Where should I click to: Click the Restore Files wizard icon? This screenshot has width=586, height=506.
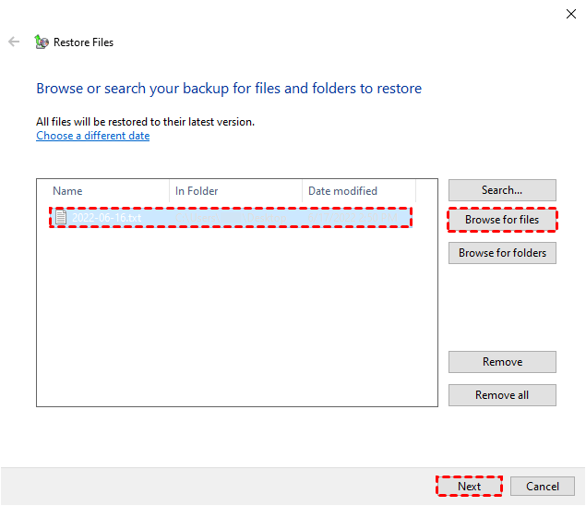coord(41,42)
